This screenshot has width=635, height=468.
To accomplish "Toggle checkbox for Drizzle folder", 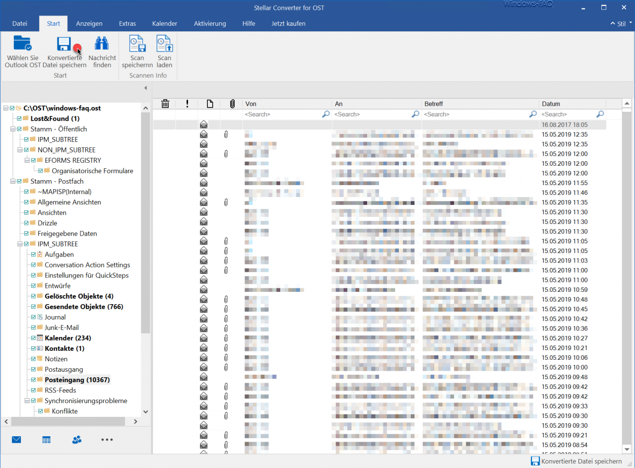I will [26, 223].
